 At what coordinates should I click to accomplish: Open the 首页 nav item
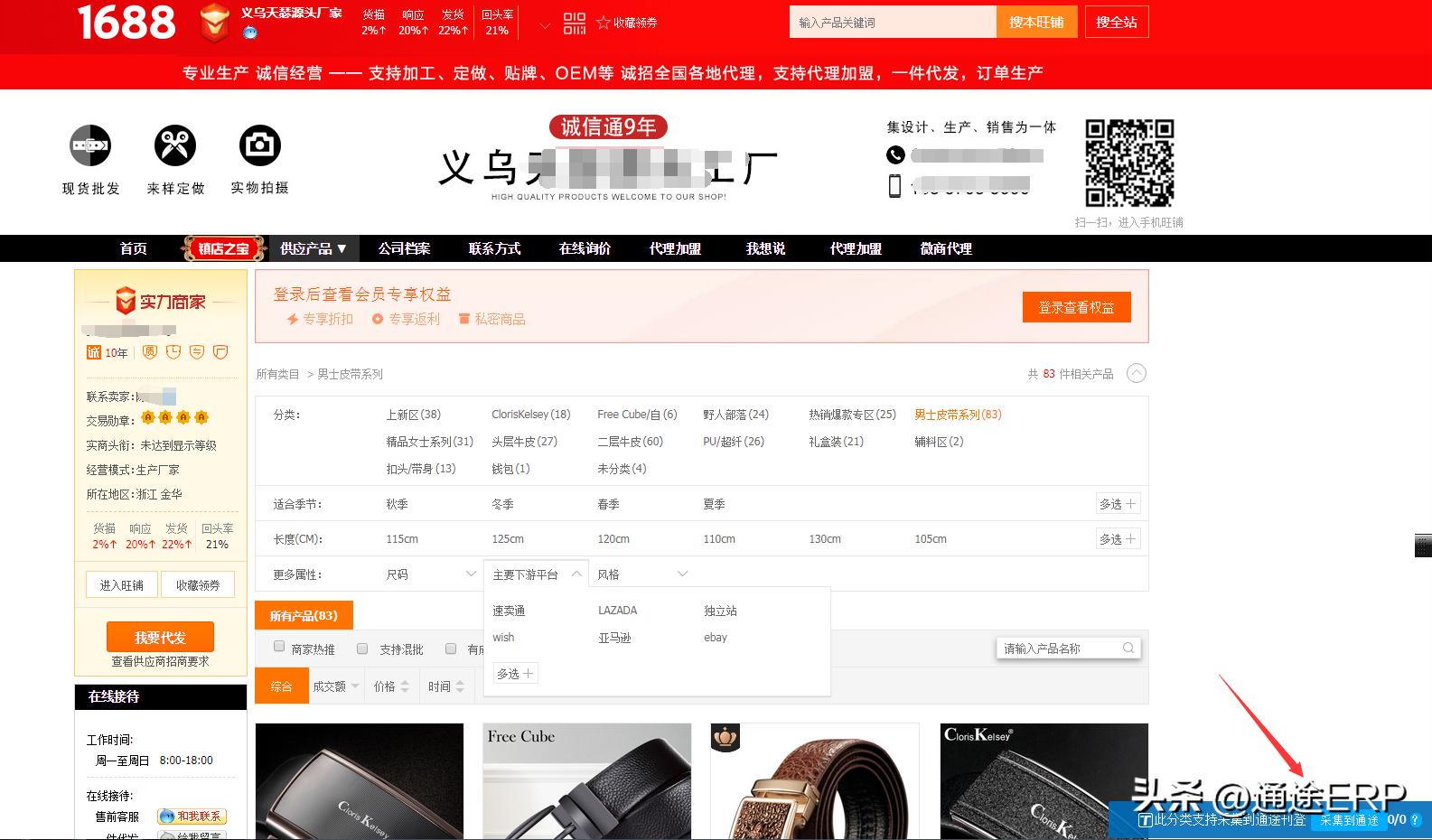(134, 248)
